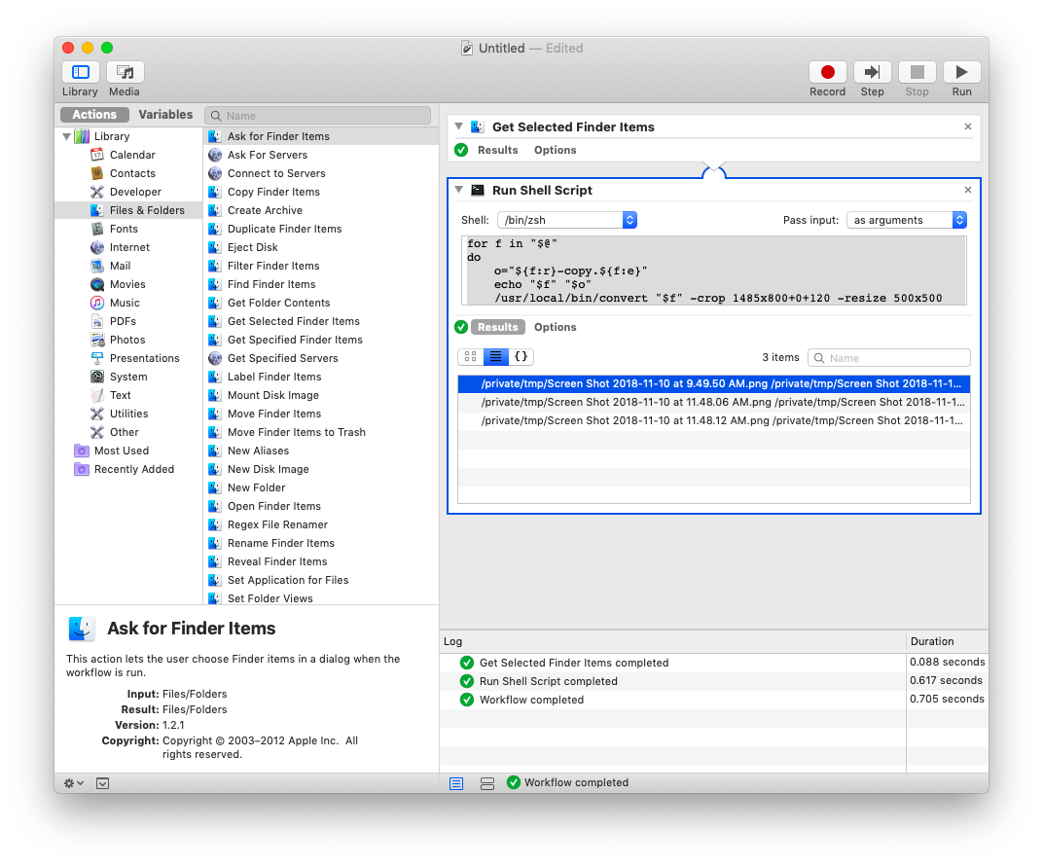Select the System library category
Viewport: 1043px width, 865px height.
pos(127,377)
